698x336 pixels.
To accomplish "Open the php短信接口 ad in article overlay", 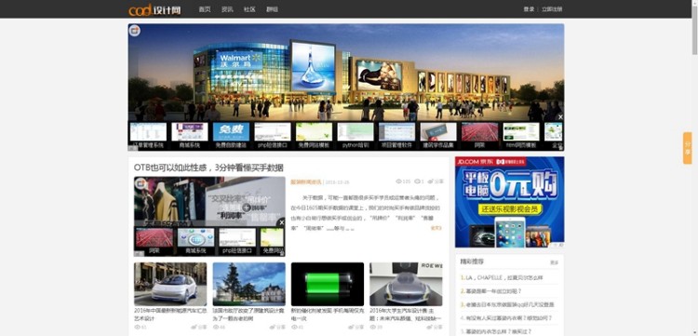I will click(x=237, y=241).
